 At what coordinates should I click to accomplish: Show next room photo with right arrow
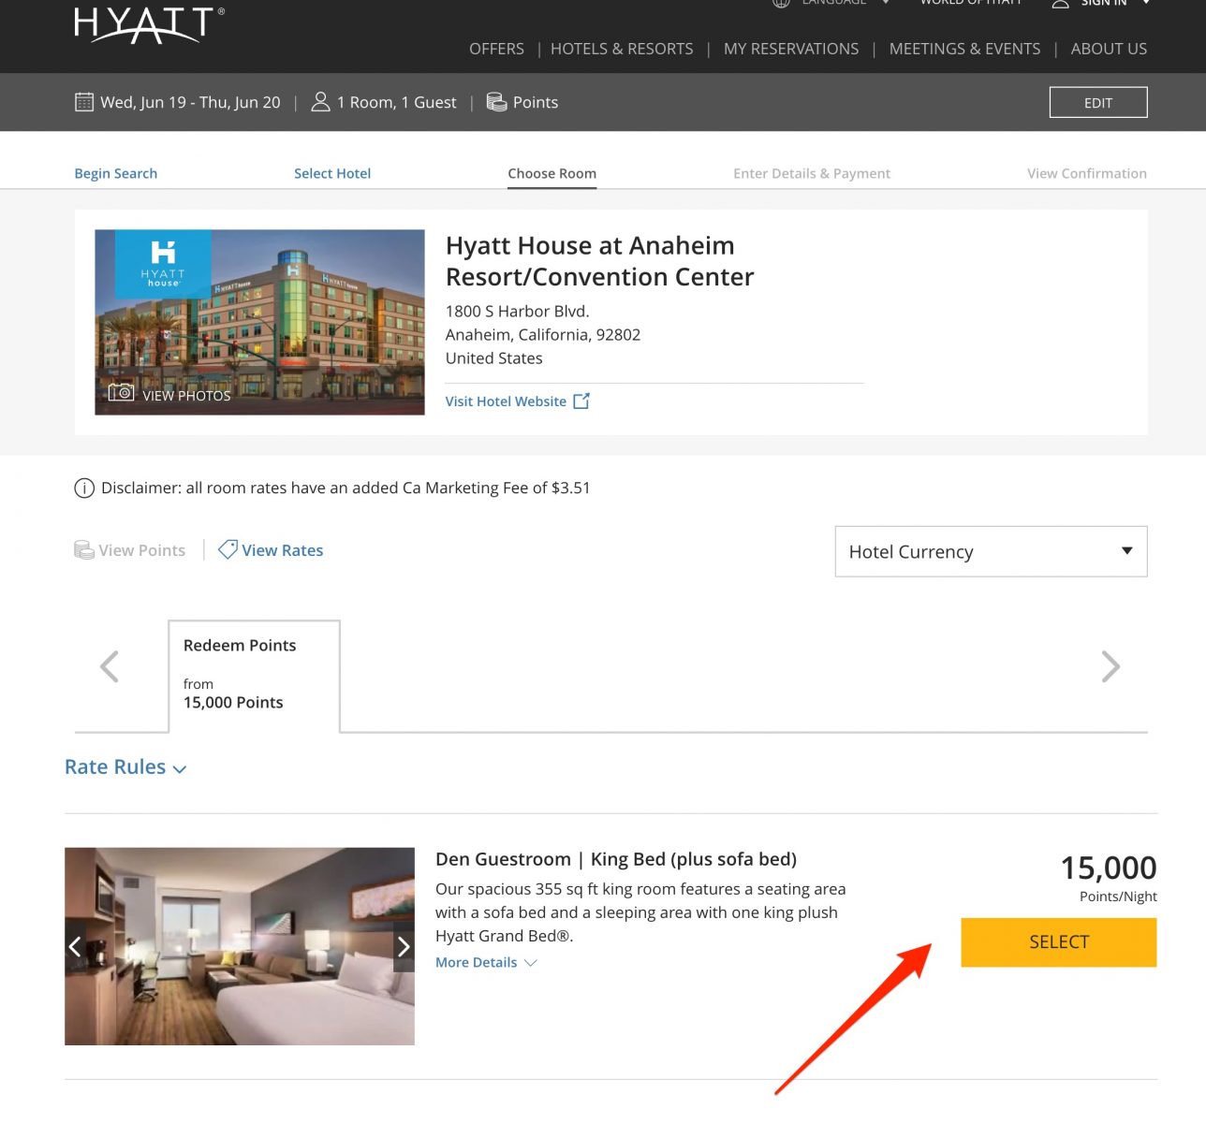(x=404, y=946)
